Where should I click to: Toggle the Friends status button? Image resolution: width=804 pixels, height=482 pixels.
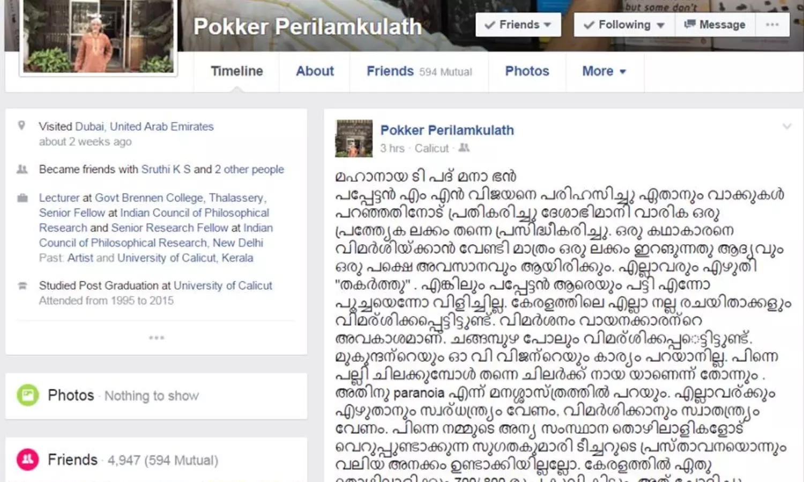518,25
